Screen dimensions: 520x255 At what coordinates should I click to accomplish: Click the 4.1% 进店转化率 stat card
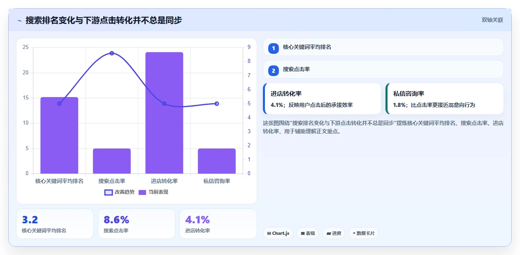[218, 224]
